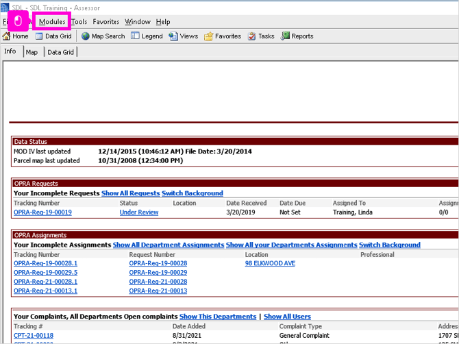Image resolution: width=459 pixels, height=344 pixels.
Task: Click Show All Department Assignments link
Action: pos(169,245)
